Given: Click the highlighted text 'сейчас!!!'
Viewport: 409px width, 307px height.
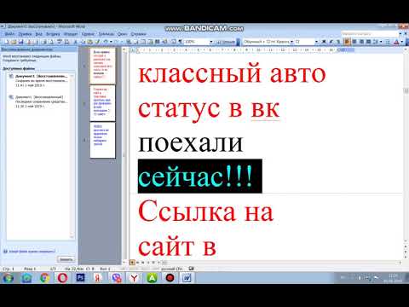Looking at the screenshot, I should (195, 177).
